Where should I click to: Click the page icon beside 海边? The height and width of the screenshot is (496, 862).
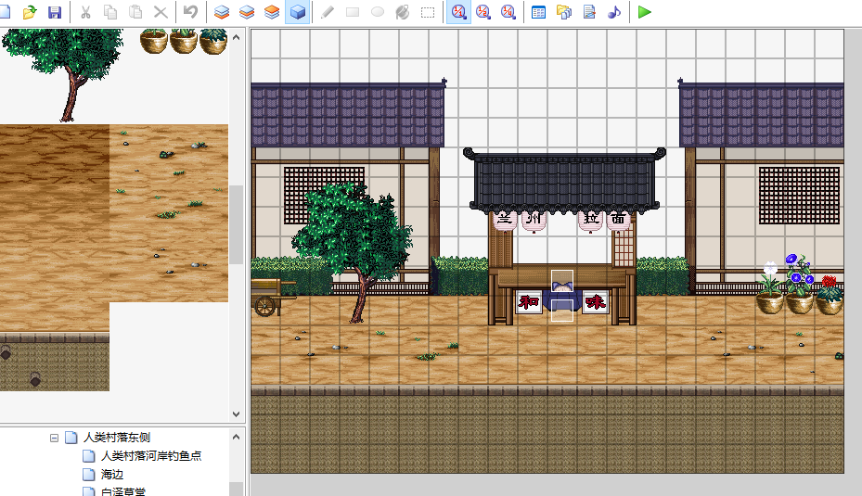[88, 475]
